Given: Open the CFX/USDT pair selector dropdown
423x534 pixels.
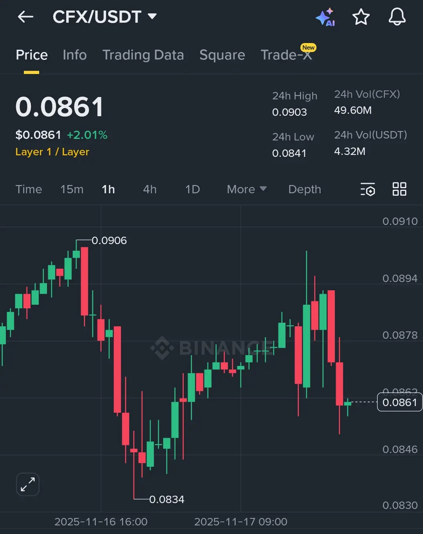Looking at the screenshot, I should coord(105,17).
